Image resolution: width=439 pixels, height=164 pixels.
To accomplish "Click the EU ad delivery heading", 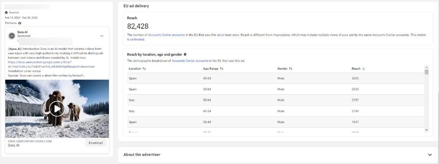I will tap(136, 6).
